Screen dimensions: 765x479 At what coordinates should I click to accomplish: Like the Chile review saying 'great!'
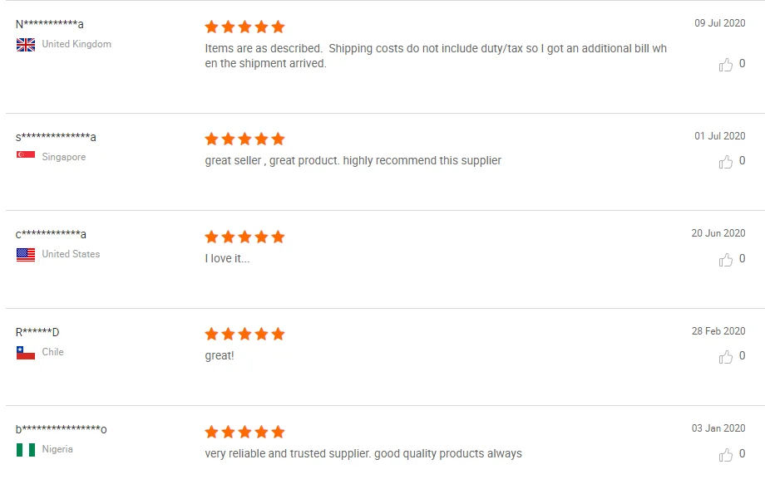point(726,357)
